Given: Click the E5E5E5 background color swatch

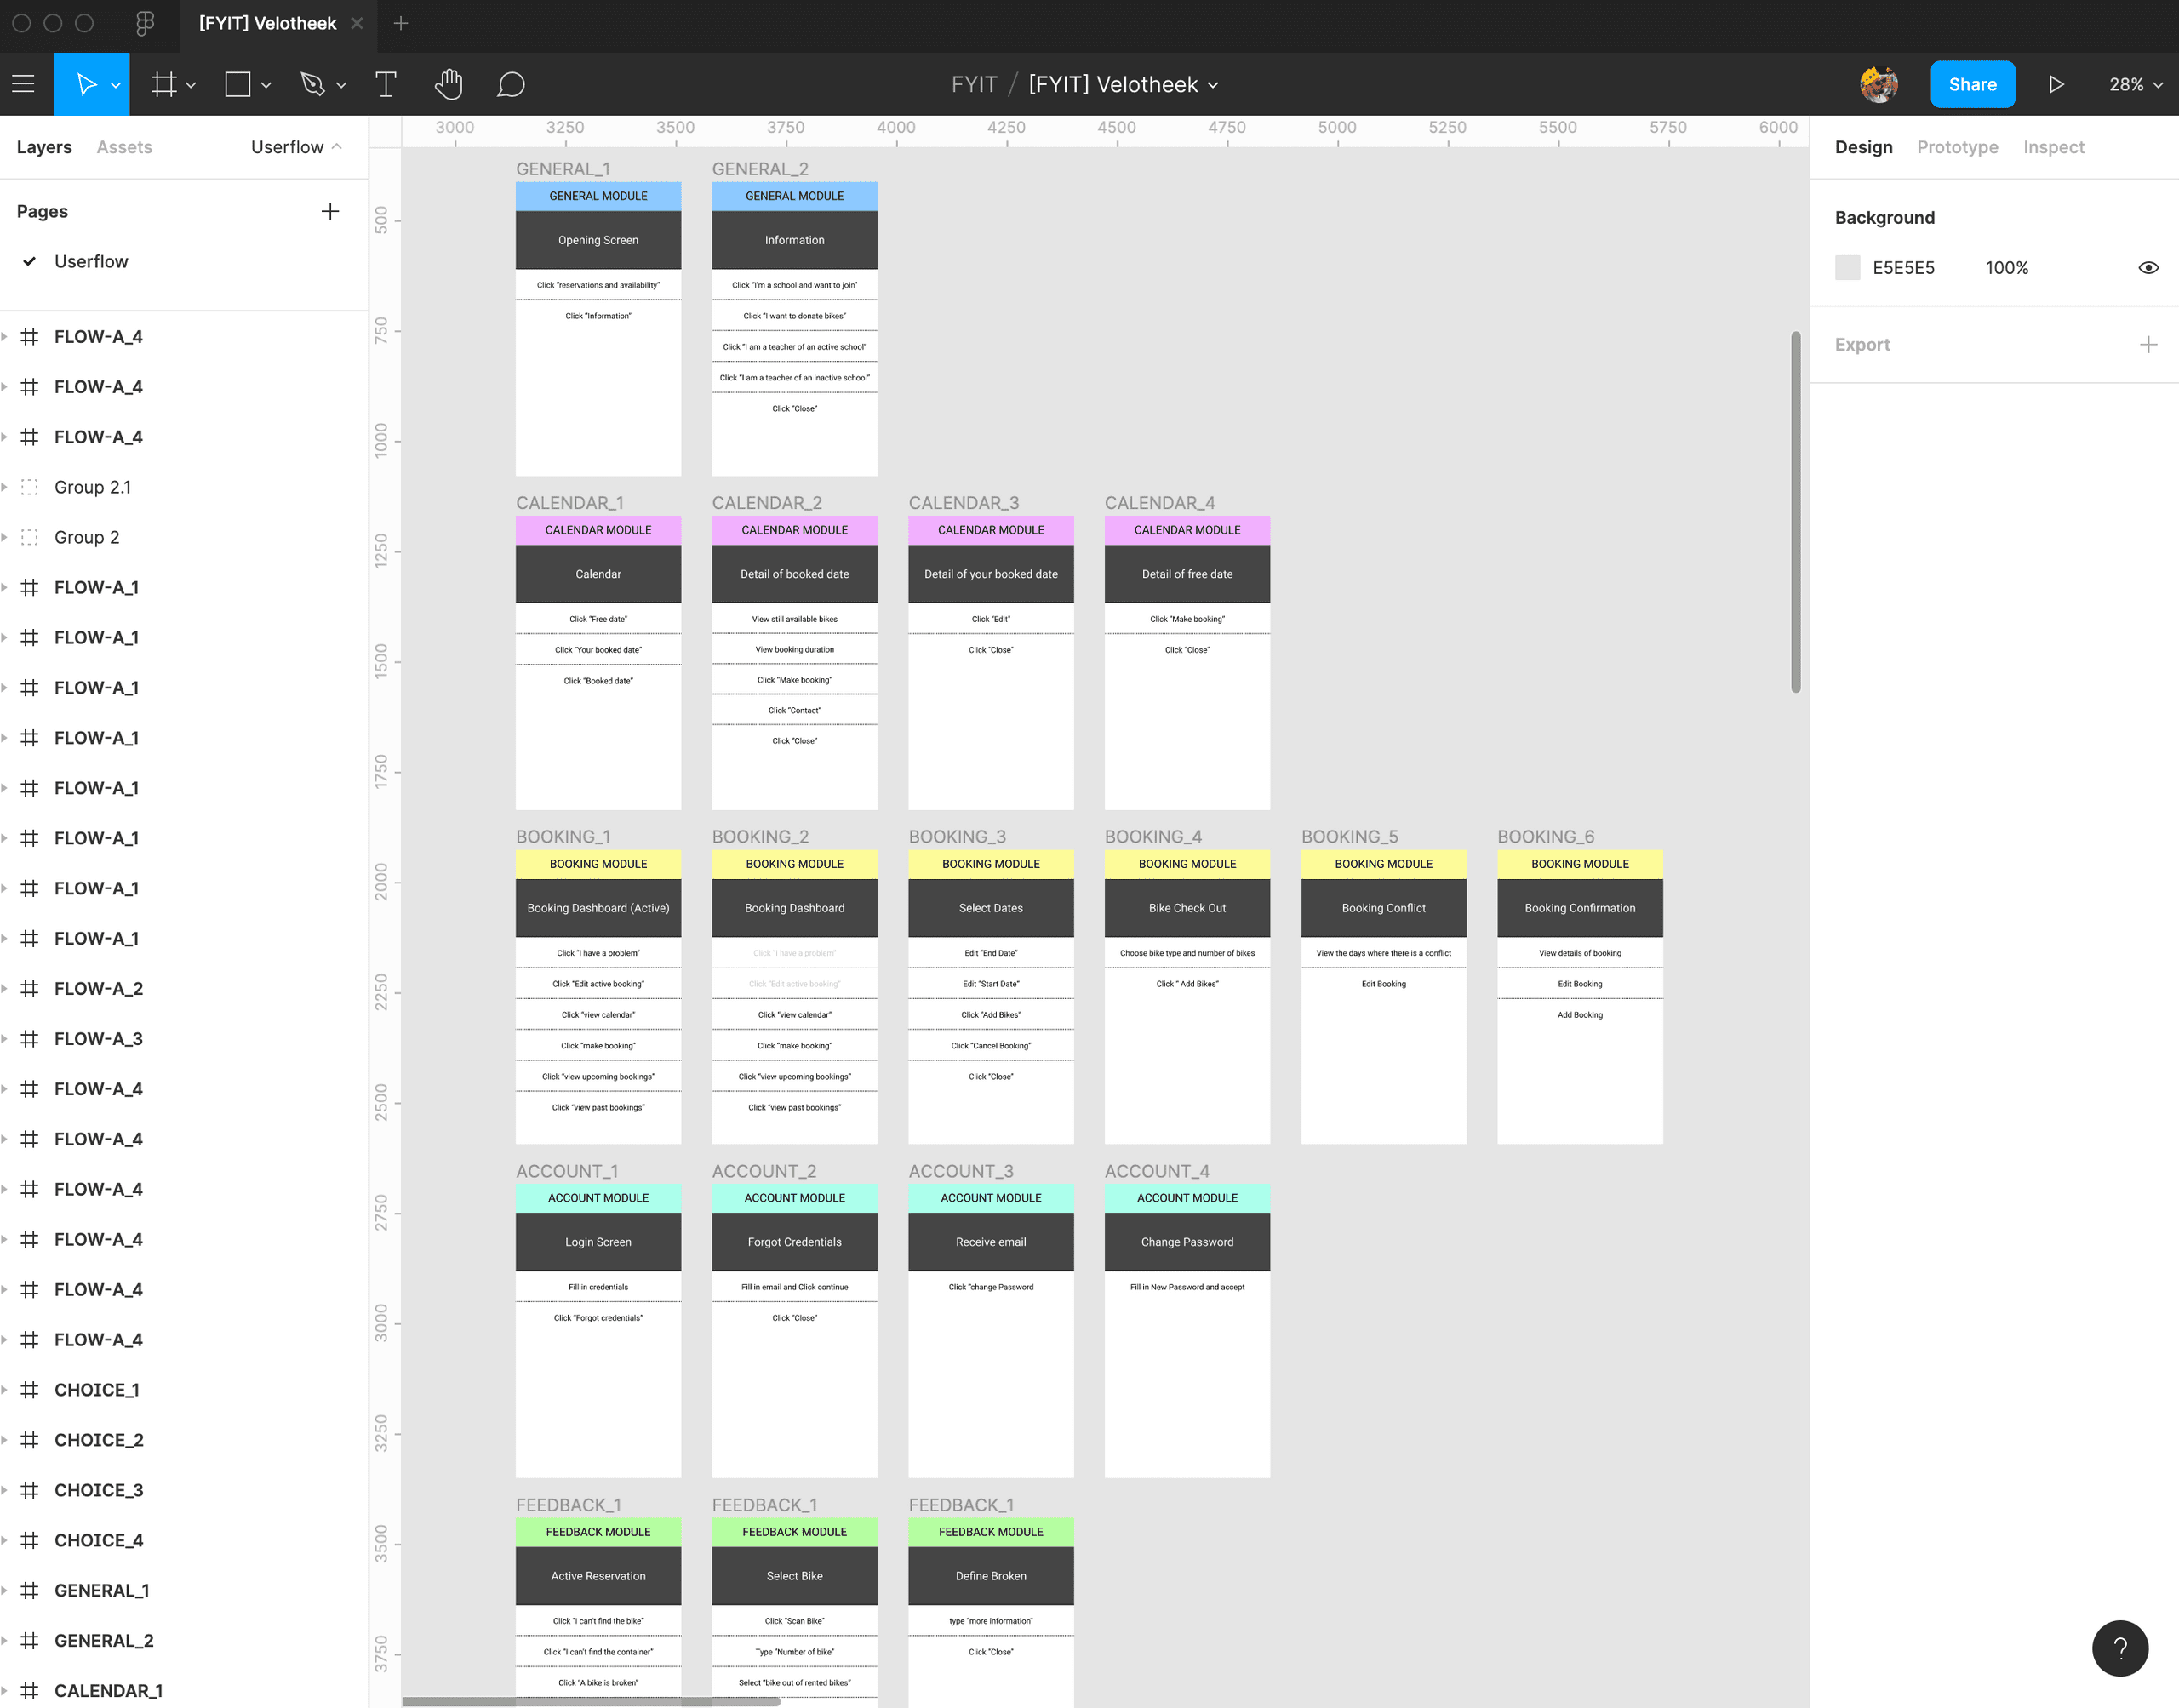Looking at the screenshot, I should pos(1846,267).
